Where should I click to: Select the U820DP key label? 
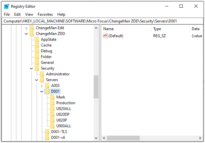click(63, 114)
